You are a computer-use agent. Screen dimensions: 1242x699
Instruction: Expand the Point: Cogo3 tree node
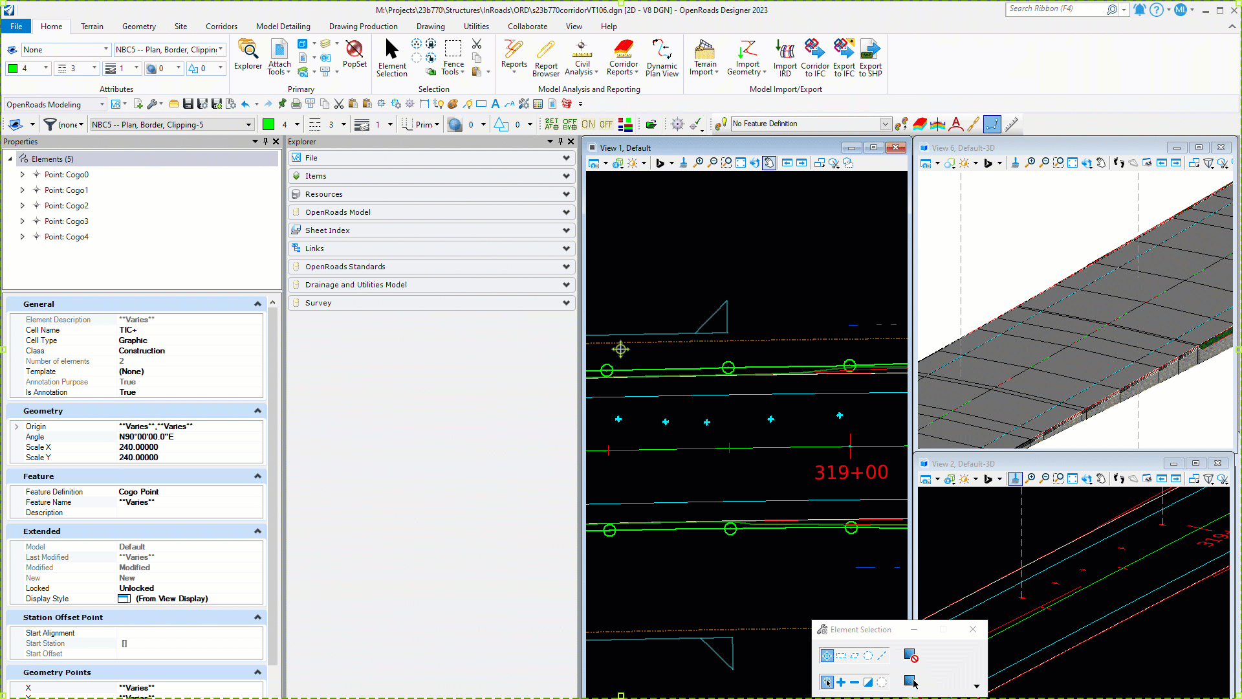coord(22,221)
